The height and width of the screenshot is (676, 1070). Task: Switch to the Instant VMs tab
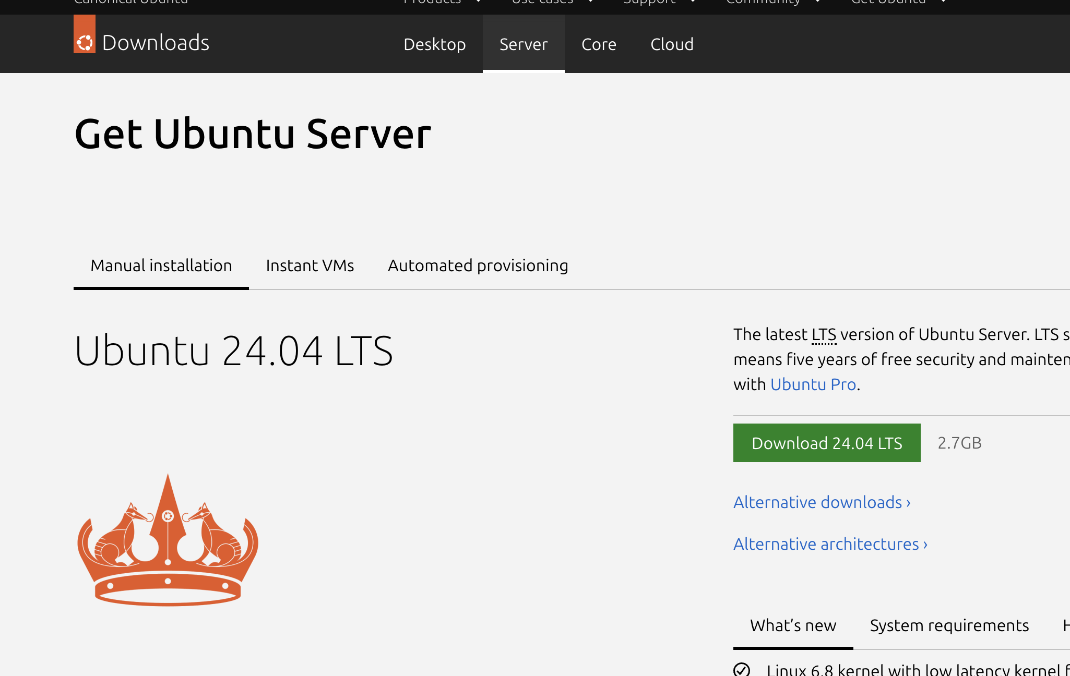click(x=310, y=266)
